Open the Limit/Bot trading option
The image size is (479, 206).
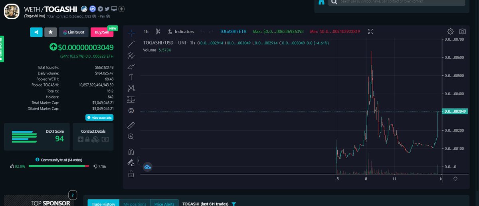pyautogui.click(x=74, y=32)
